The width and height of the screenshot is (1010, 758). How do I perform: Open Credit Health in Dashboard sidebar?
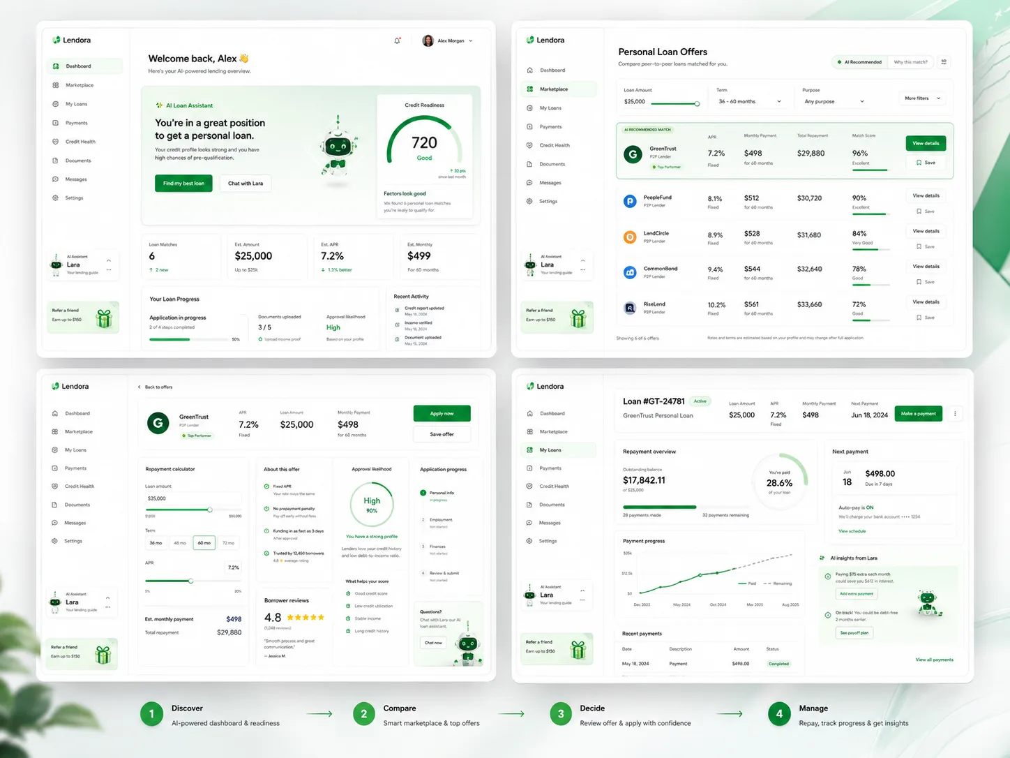coord(81,142)
